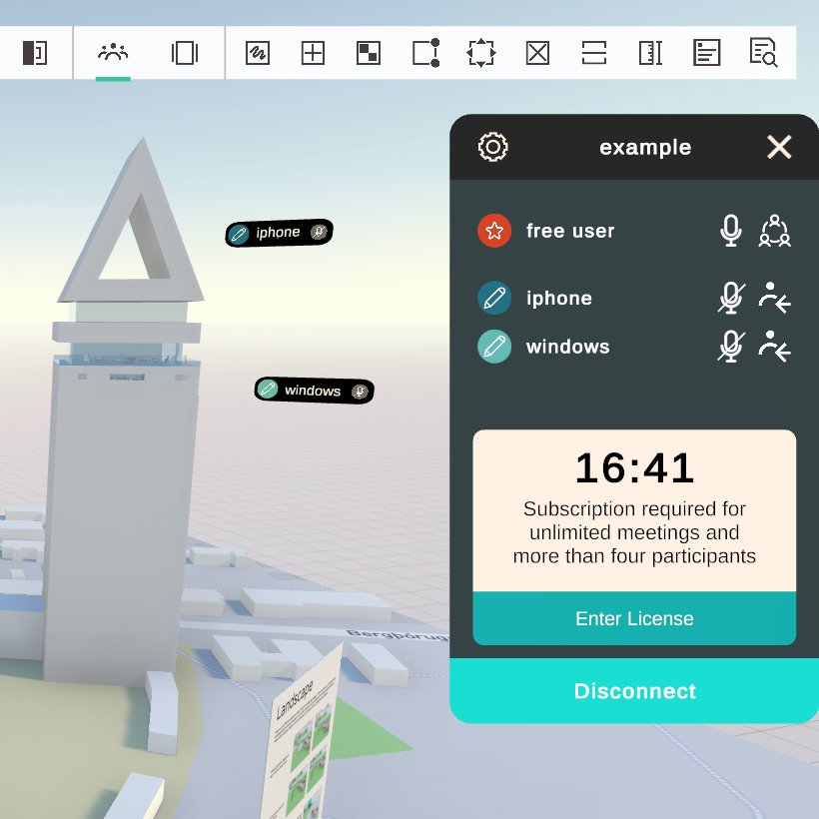Click the mic icon on windows tag
819x819 pixels.
click(x=360, y=392)
